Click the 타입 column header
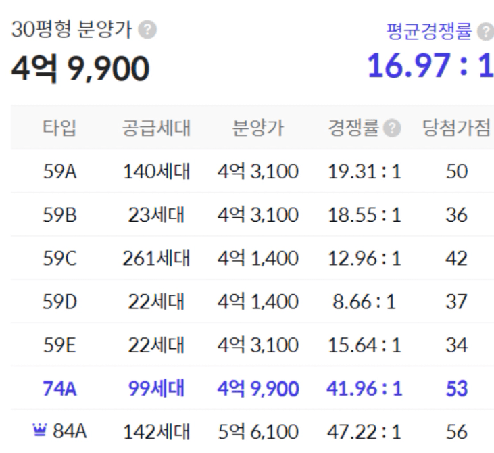 click(59, 128)
